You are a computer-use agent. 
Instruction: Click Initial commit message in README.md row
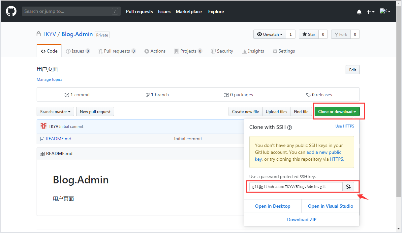[188, 139]
